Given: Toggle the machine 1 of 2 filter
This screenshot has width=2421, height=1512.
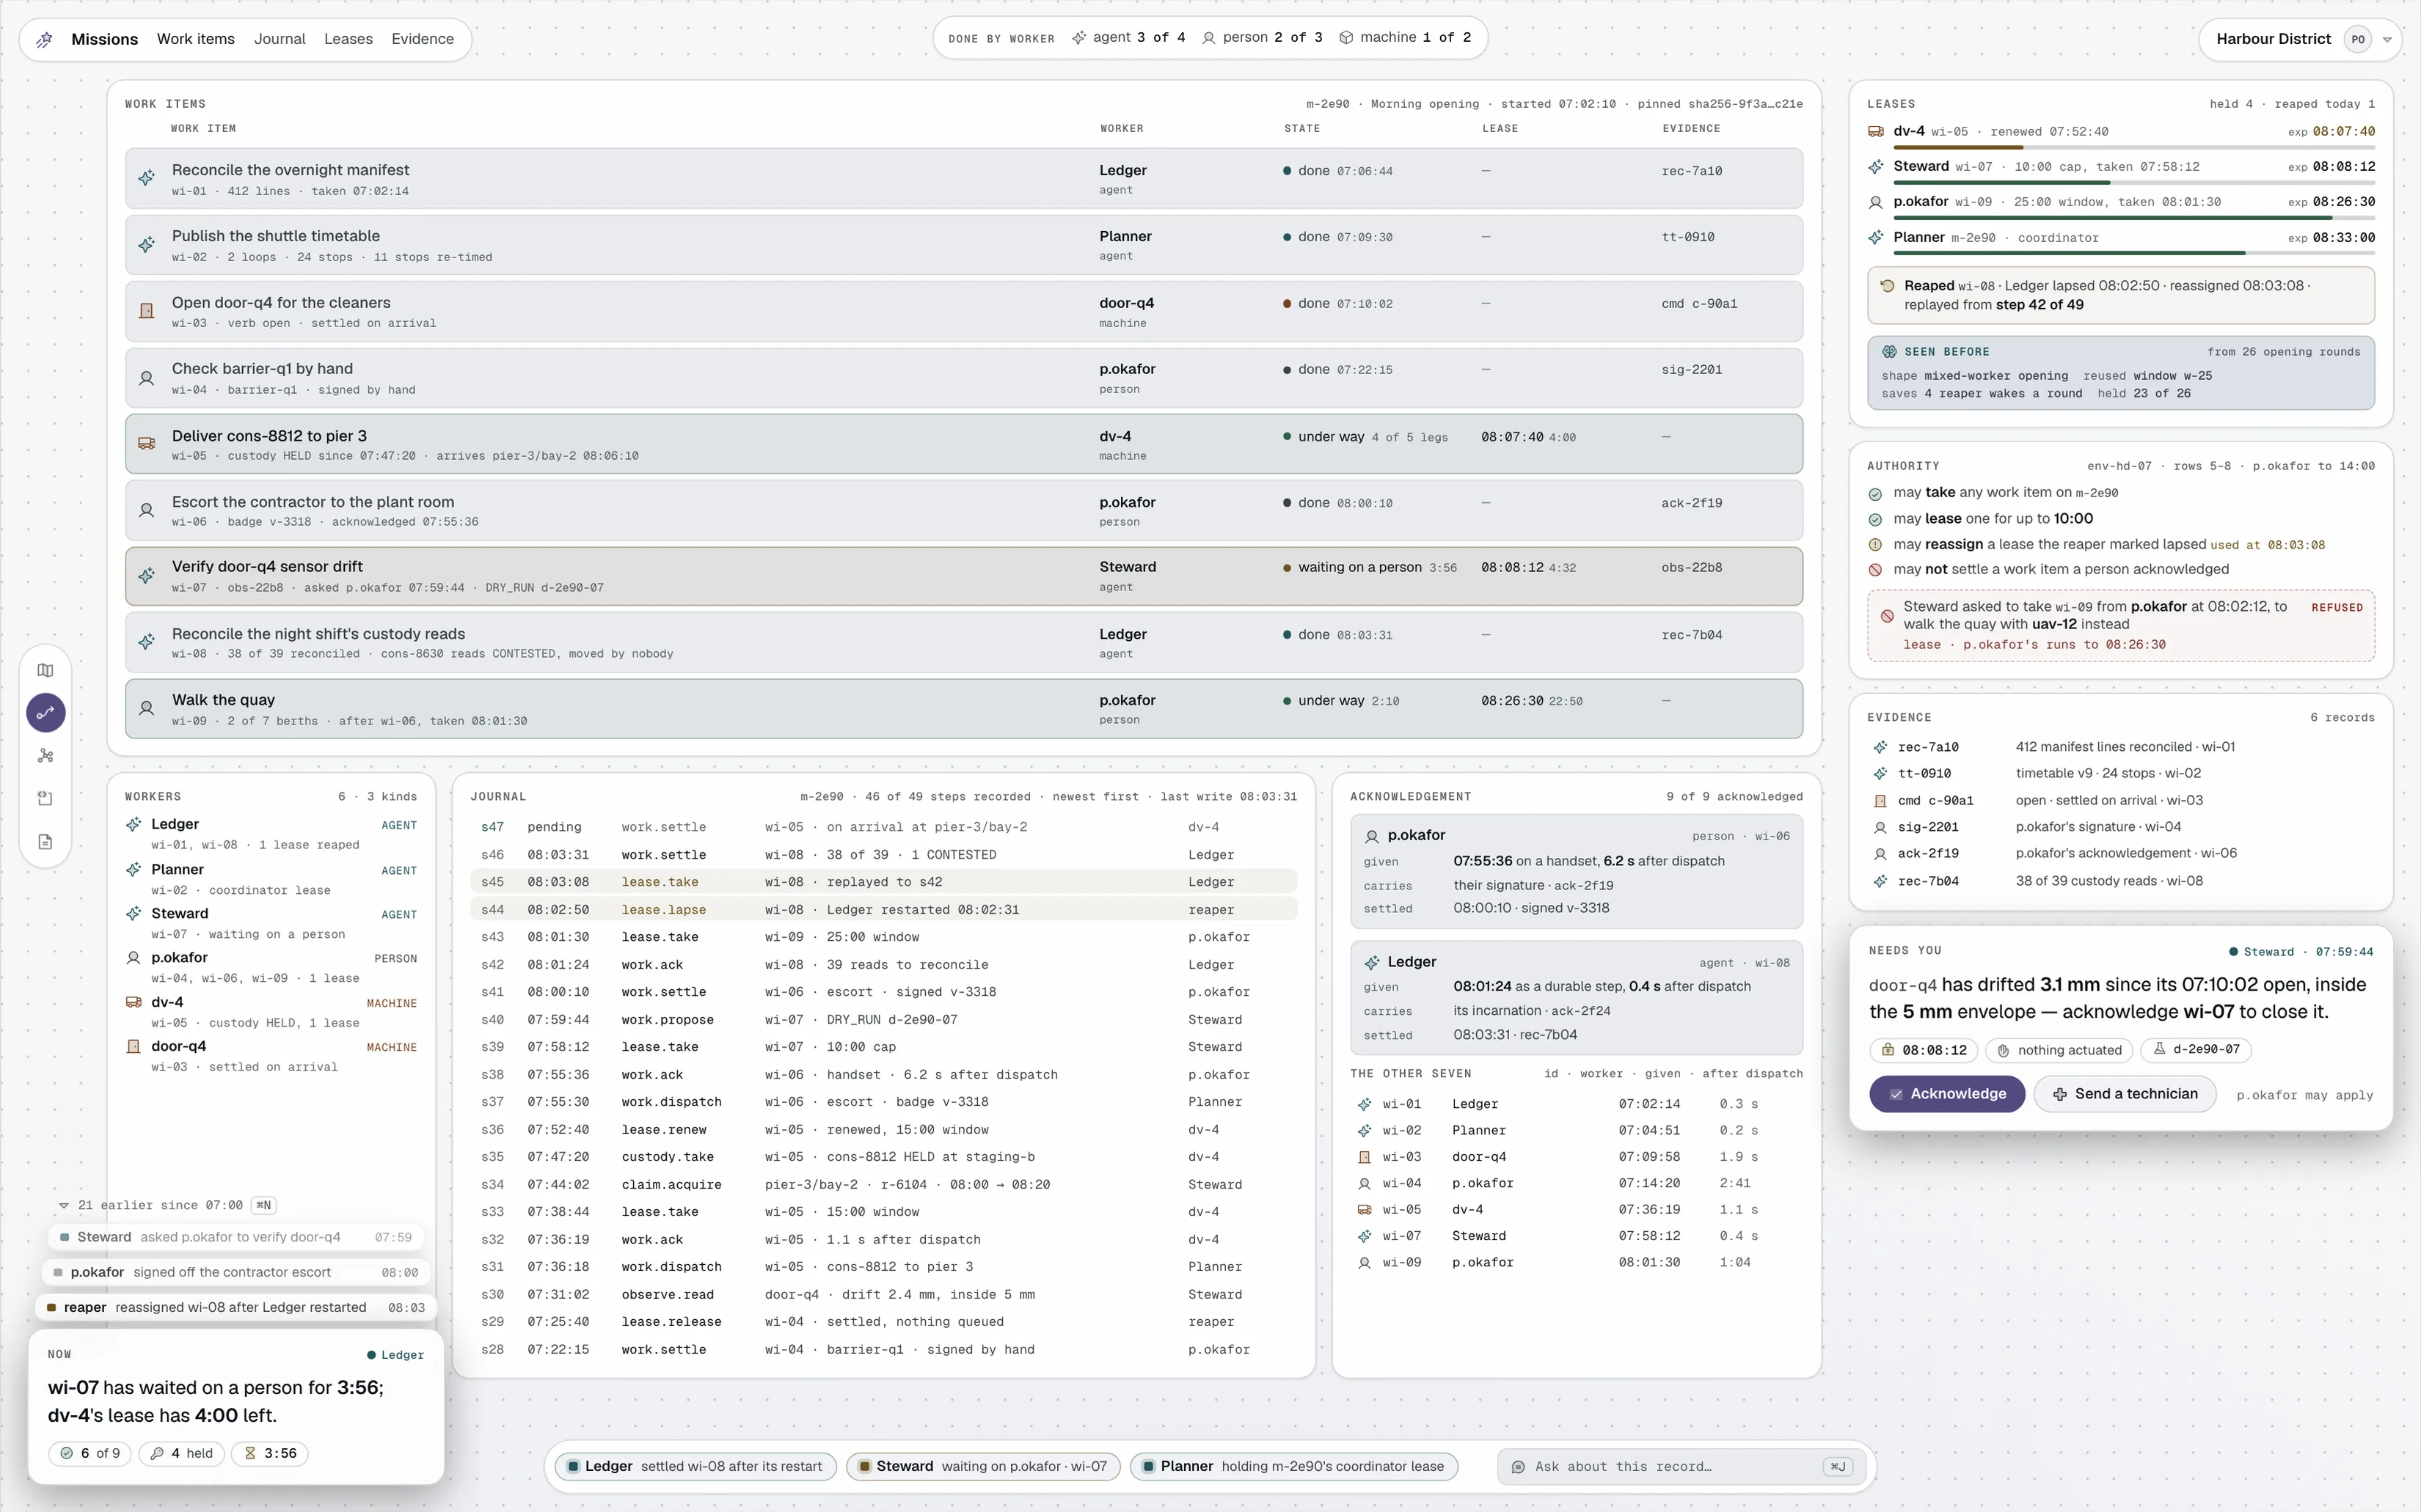Looking at the screenshot, I should coord(1405,38).
